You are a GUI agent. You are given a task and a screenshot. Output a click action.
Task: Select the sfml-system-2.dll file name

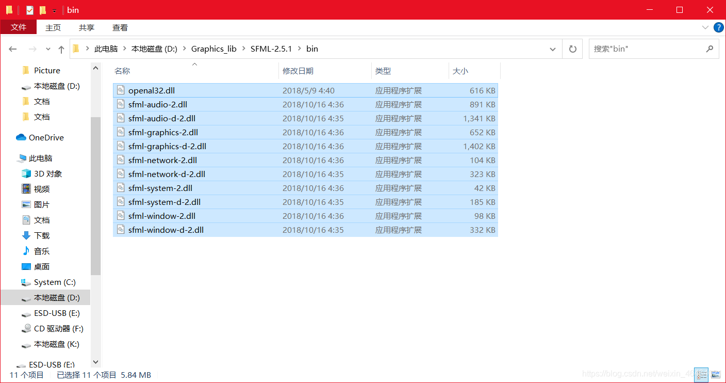coord(160,188)
